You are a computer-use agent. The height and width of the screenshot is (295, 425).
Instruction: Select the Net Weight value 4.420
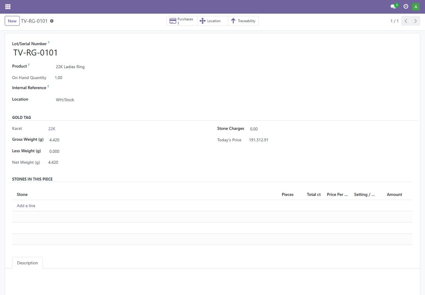point(53,162)
